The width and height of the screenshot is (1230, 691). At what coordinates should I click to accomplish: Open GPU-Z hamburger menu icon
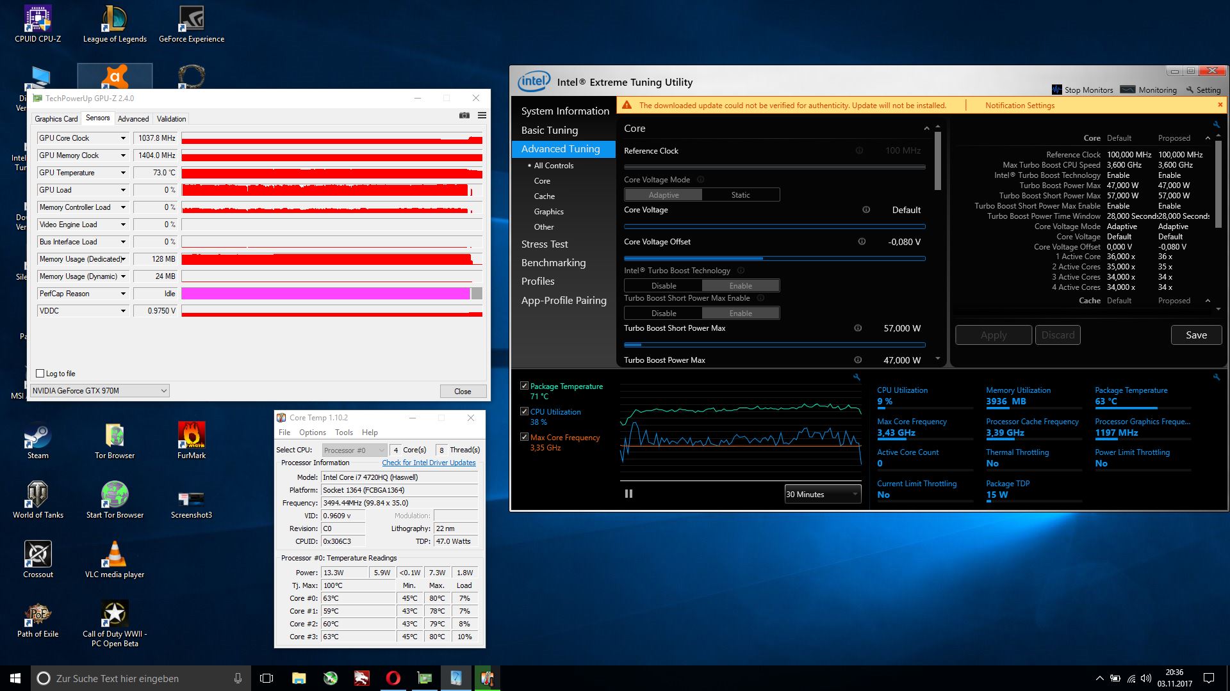tap(482, 115)
